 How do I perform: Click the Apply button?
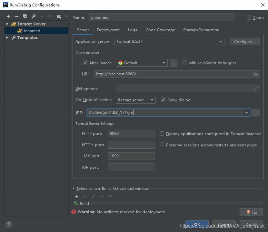pyautogui.click(x=251, y=224)
